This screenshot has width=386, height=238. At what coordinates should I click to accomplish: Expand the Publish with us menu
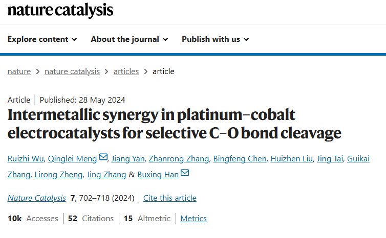(216, 39)
